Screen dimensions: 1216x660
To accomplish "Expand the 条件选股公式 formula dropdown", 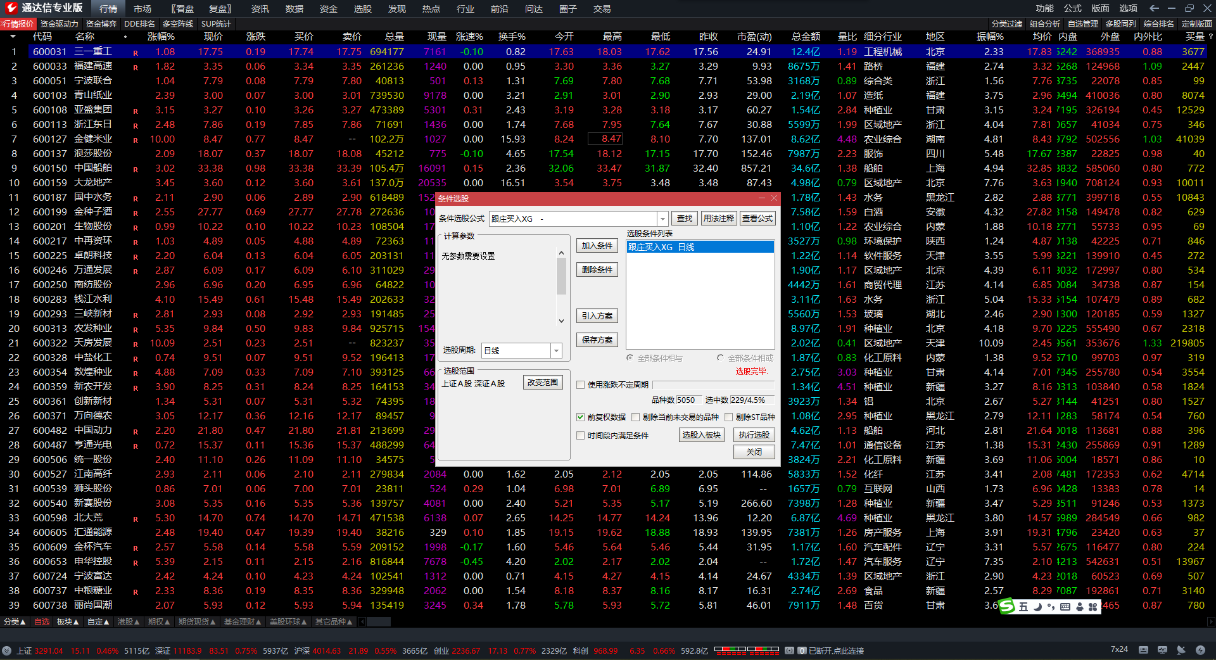I will tap(662, 219).
